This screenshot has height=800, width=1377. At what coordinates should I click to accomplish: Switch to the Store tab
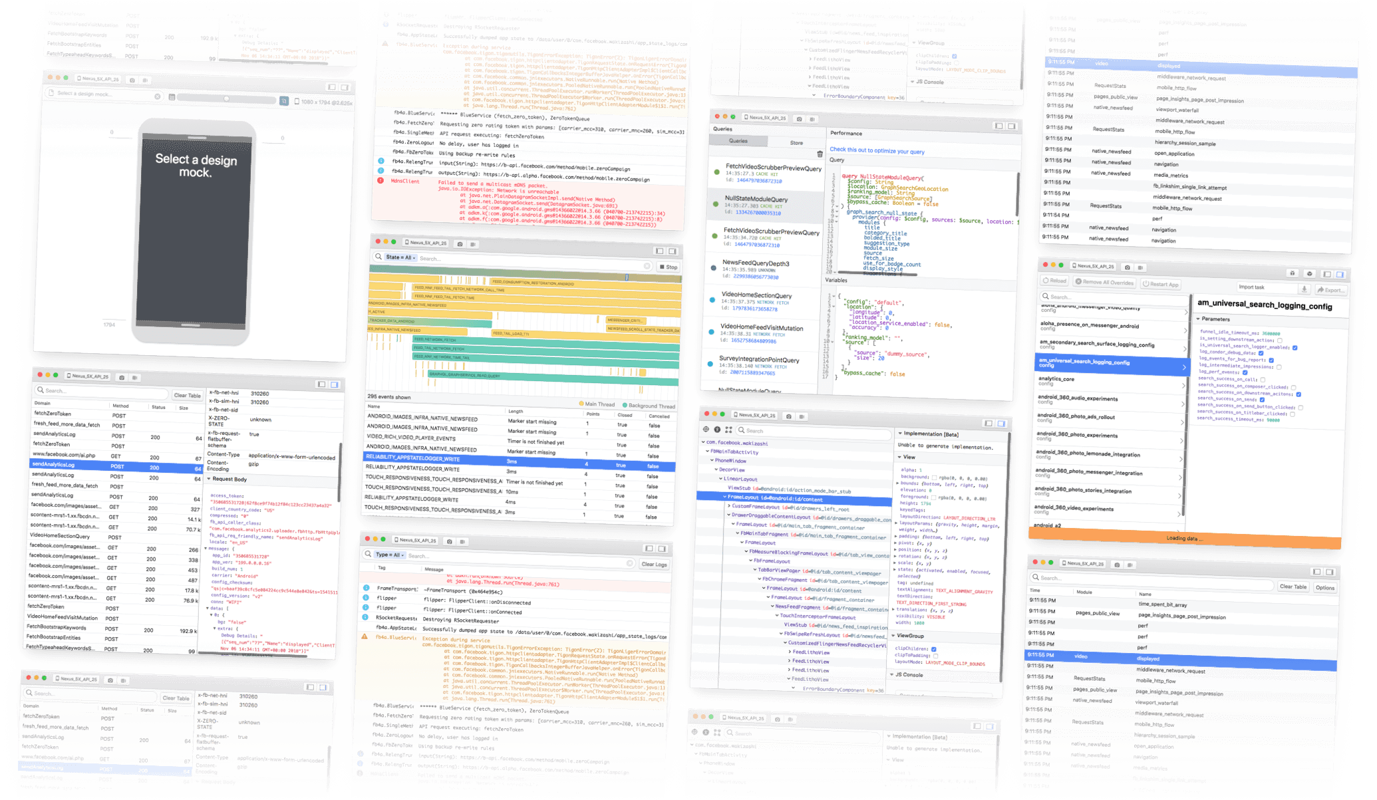[x=796, y=143]
